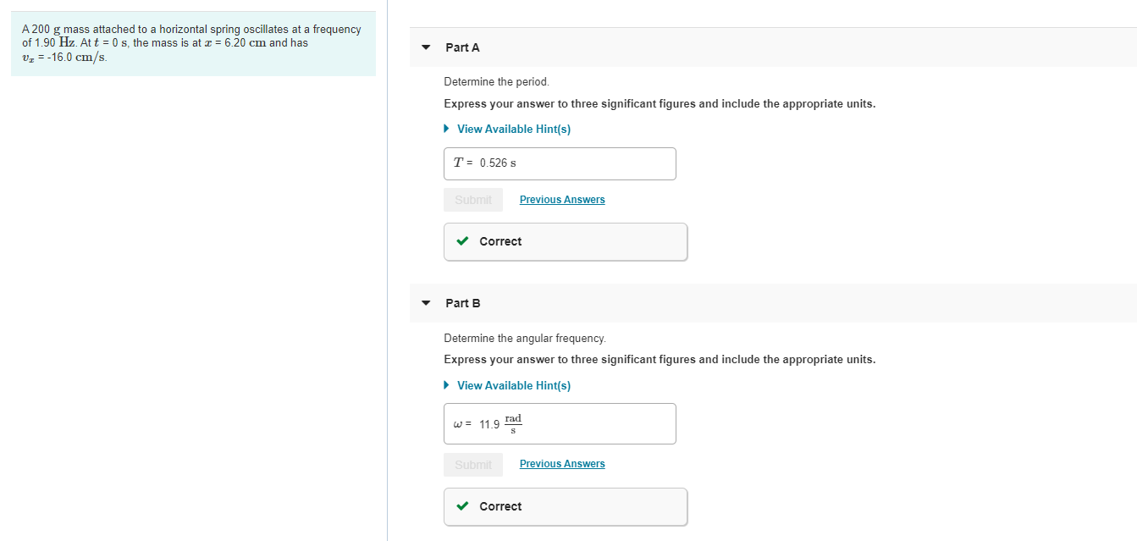Select the Part B header label
The image size is (1137, 541).
pos(462,303)
